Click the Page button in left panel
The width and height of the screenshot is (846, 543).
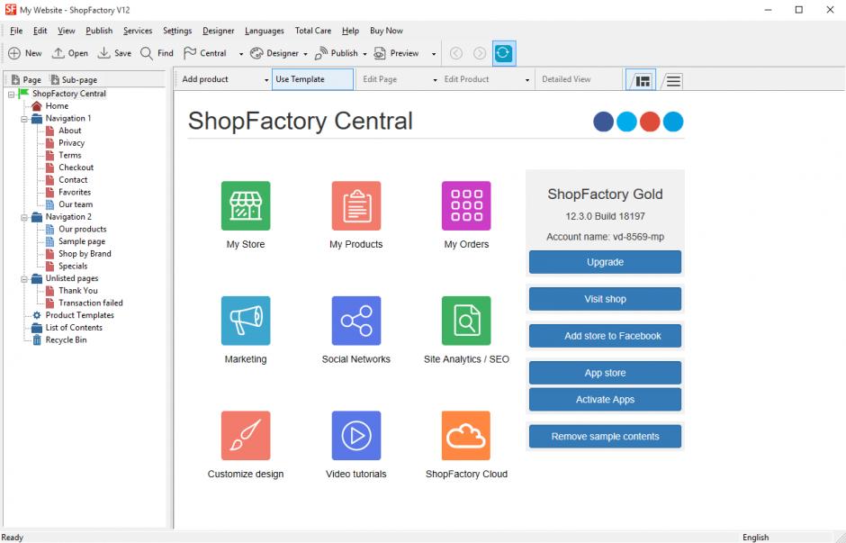point(26,79)
